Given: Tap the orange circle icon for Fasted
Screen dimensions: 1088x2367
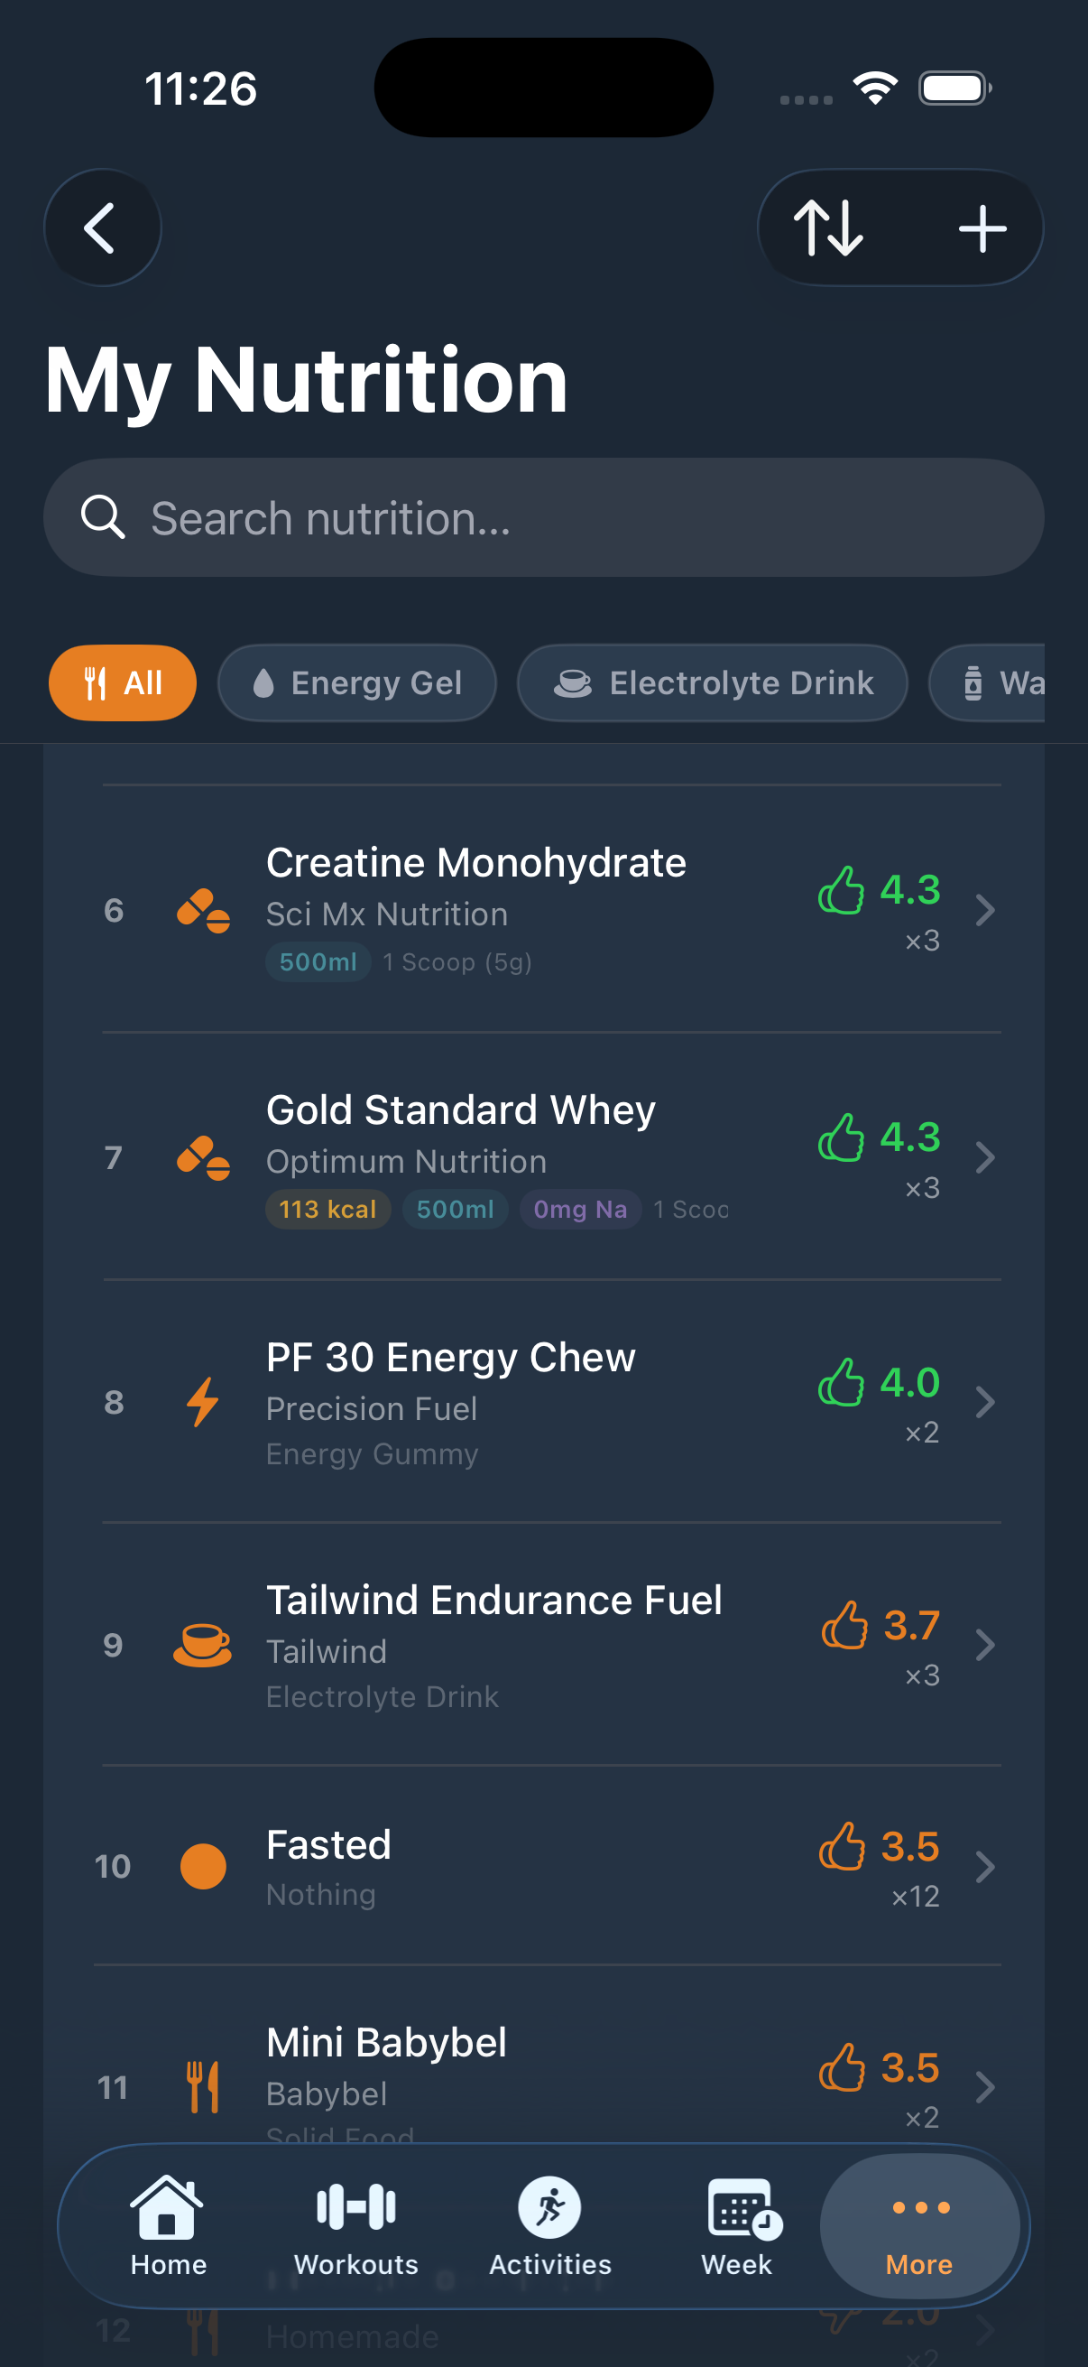Looking at the screenshot, I should [203, 1866].
